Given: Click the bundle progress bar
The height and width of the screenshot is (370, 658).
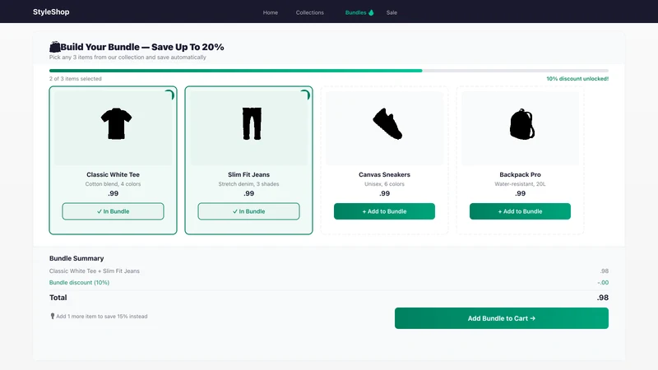Looking at the screenshot, I should tap(328, 71).
